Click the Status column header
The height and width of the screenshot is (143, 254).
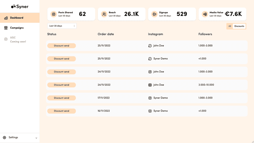click(52, 34)
